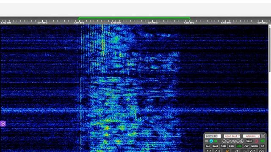Click the zoom in plus icon at panel bottom

(x=209, y=151)
